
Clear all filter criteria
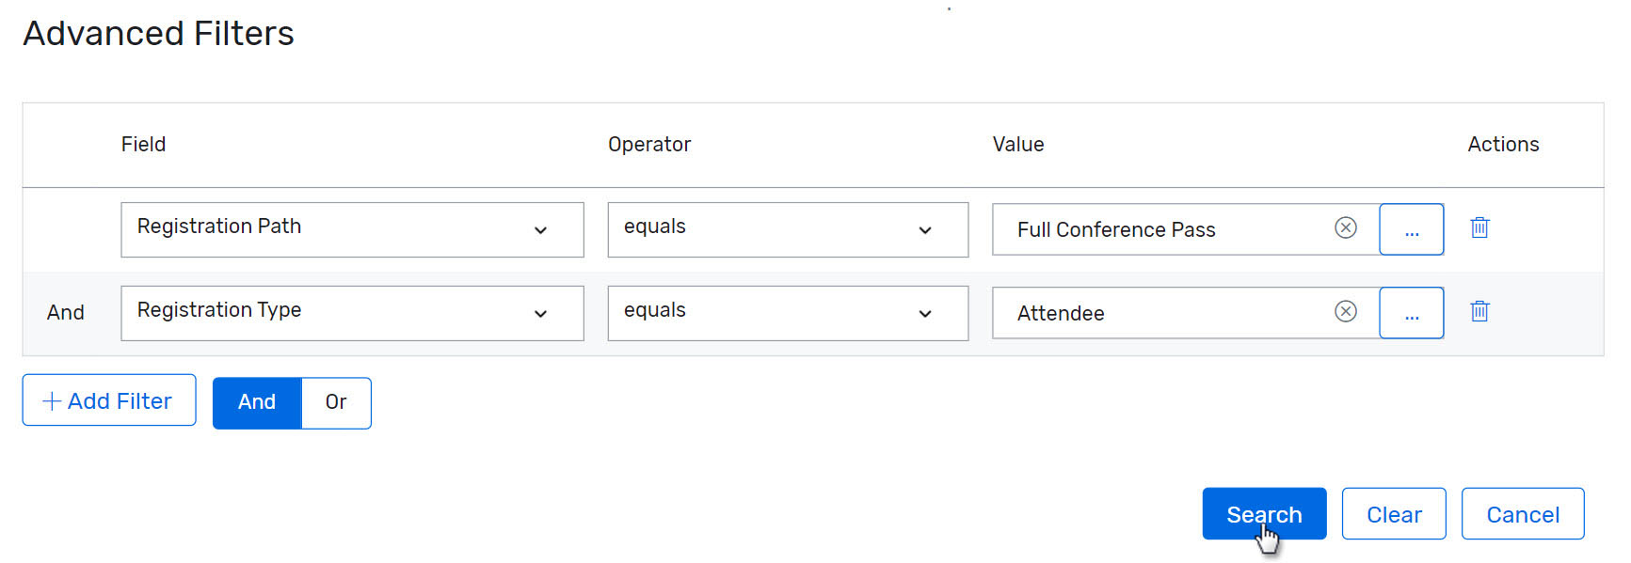1394,513
